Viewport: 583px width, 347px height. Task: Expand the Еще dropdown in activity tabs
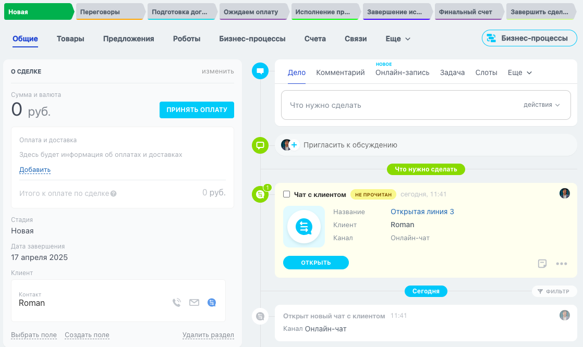click(x=520, y=72)
